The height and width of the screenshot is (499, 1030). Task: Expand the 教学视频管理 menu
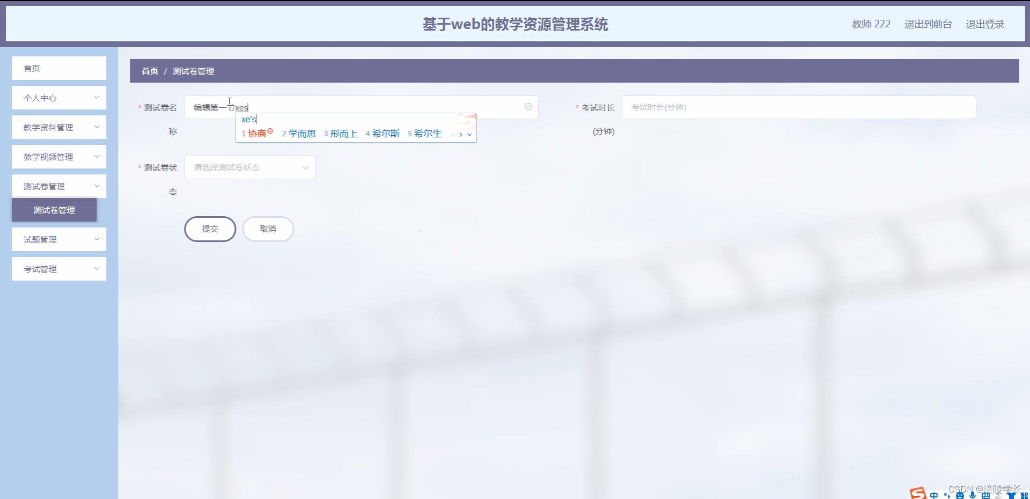click(x=59, y=156)
